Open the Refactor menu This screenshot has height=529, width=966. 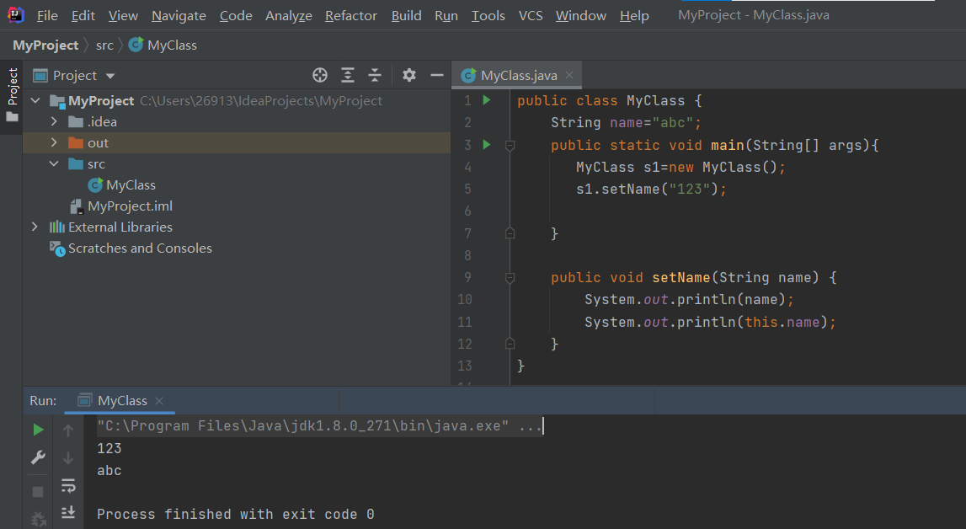pyautogui.click(x=351, y=16)
